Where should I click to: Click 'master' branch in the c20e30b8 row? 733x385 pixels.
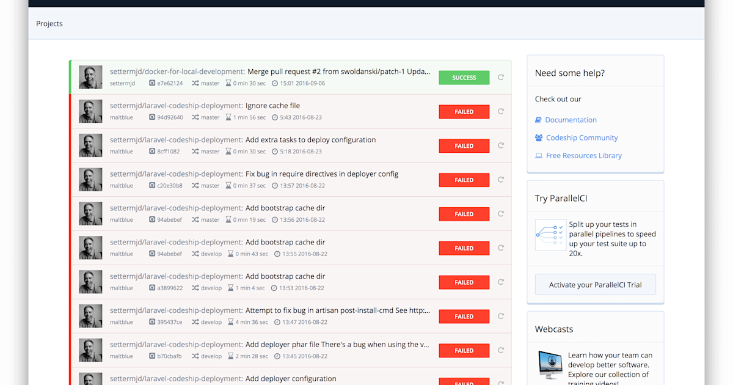[x=210, y=186]
